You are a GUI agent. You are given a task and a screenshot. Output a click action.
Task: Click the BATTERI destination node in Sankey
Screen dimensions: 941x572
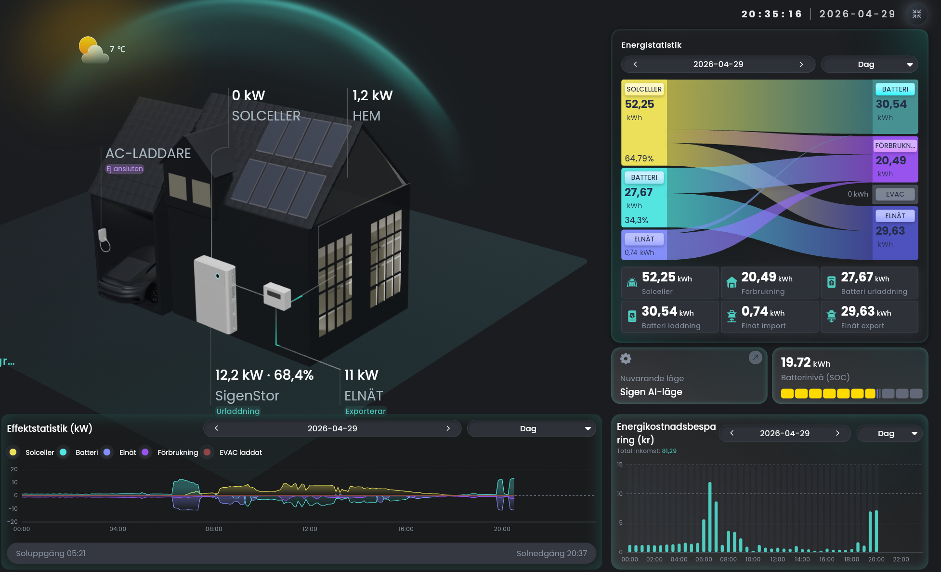click(895, 106)
